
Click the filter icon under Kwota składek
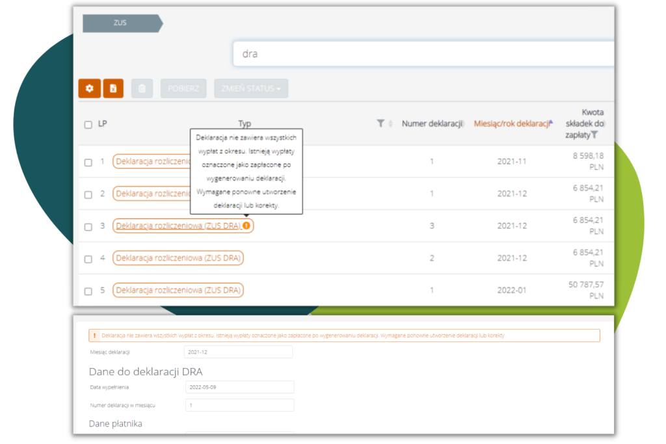[x=594, y=135]
